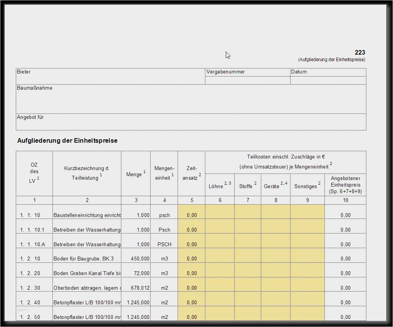Click the Sonstiges cell for Oberboden row 1.2.30
Viewport: 393px width, 327px height.
(307, 288)
